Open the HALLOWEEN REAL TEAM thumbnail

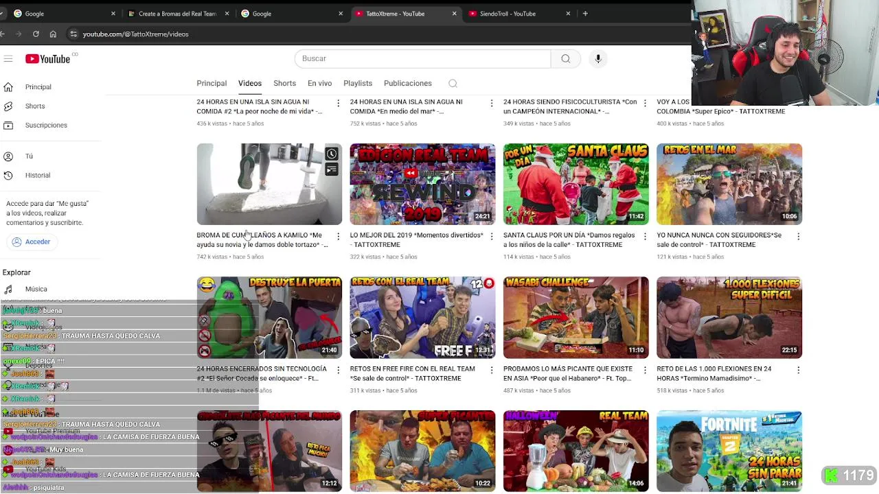coord(575,451)
